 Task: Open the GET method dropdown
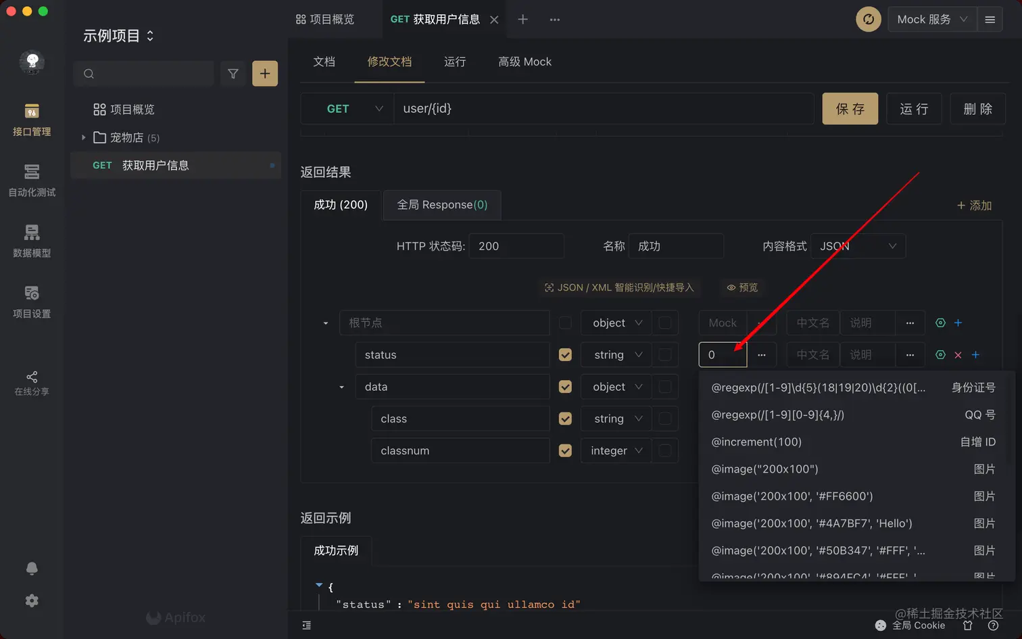click(347, 109)
